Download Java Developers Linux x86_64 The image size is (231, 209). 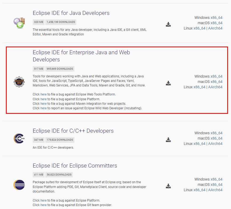click(x=199, y=28)
